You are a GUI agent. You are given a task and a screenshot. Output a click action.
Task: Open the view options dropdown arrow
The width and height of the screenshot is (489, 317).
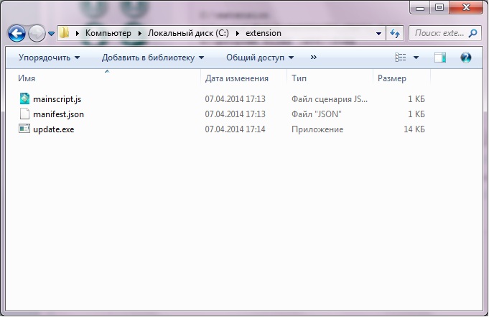coord(416,58)
